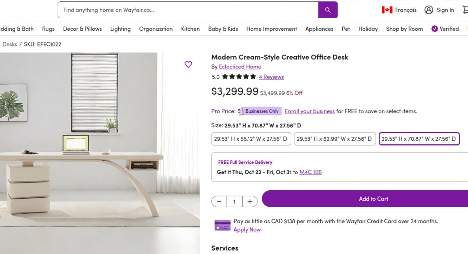The image size is (468, 254).
Task: Open the Lighting category menu
Action: [x=120, y=29]
